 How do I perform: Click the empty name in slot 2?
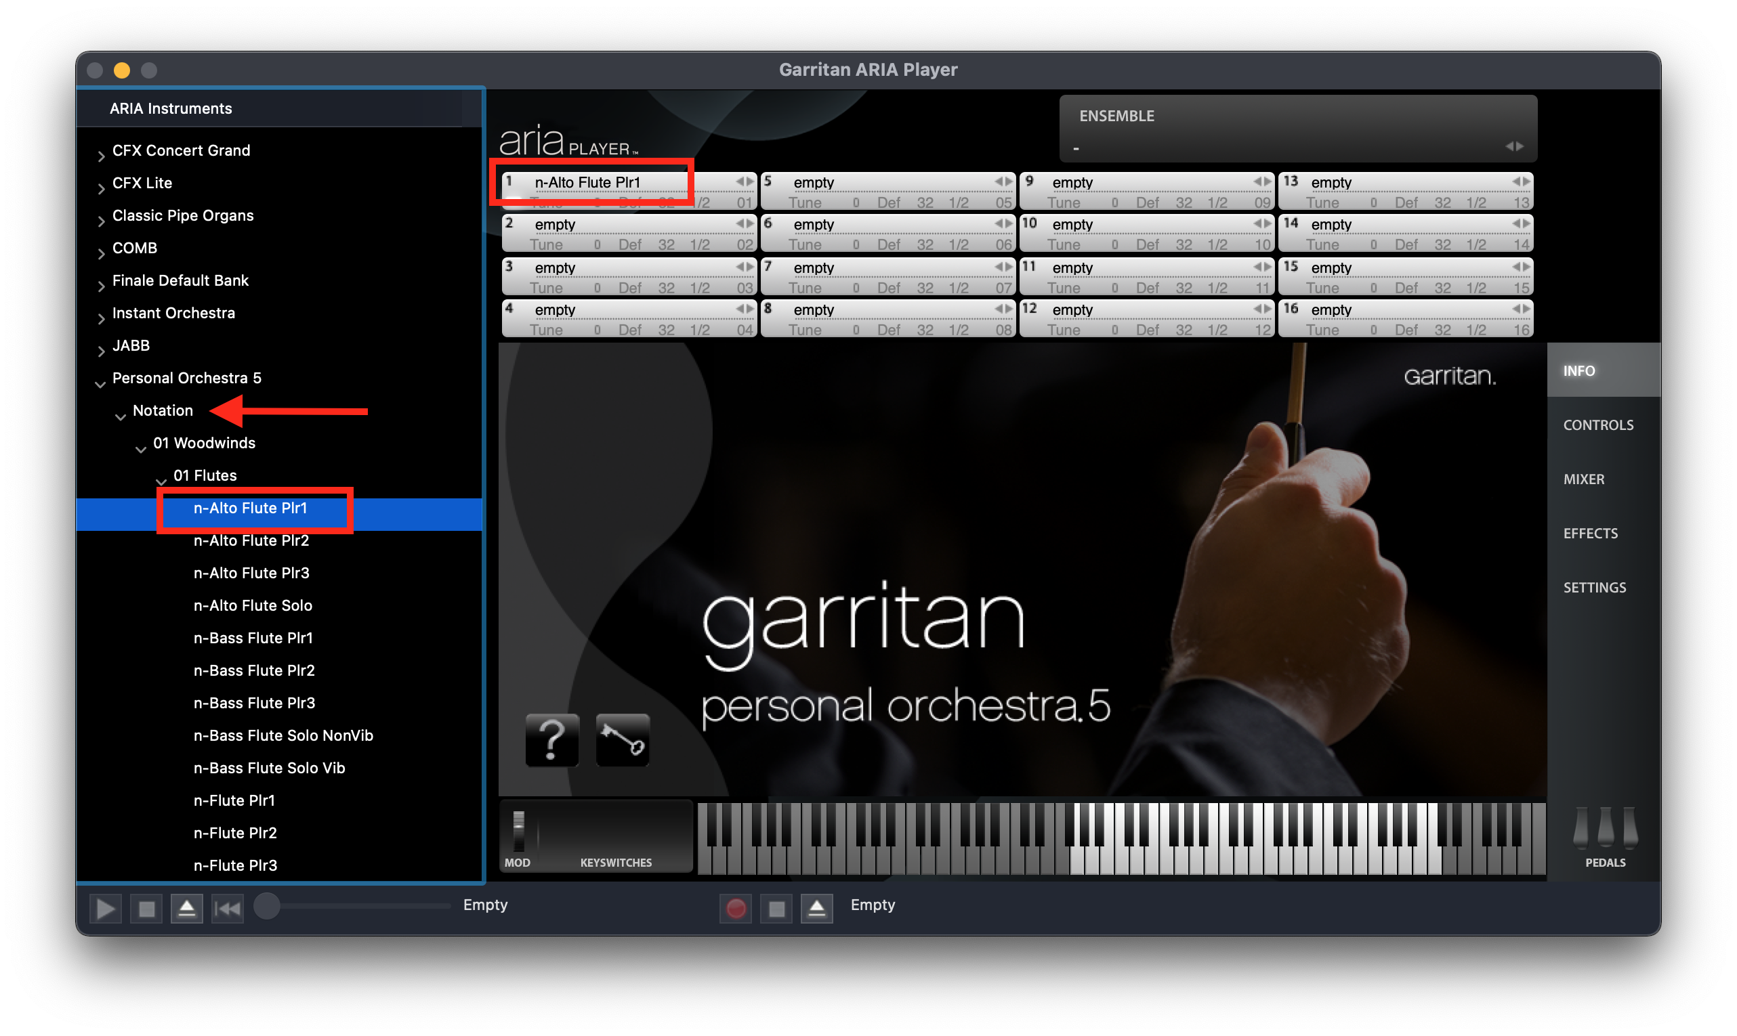coord(556,224)
